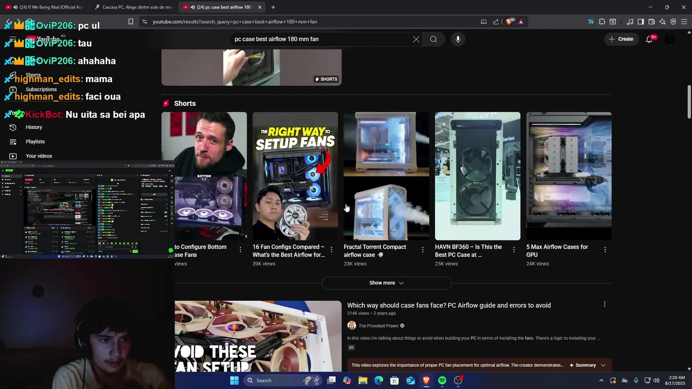This screenshot has width=692, height=389.
Task: Open The Provoked Prawn channel link
Action: point(378,326)
